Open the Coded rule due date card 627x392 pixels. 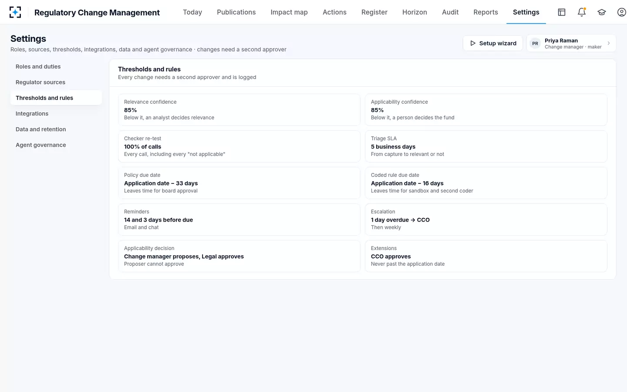486,183
